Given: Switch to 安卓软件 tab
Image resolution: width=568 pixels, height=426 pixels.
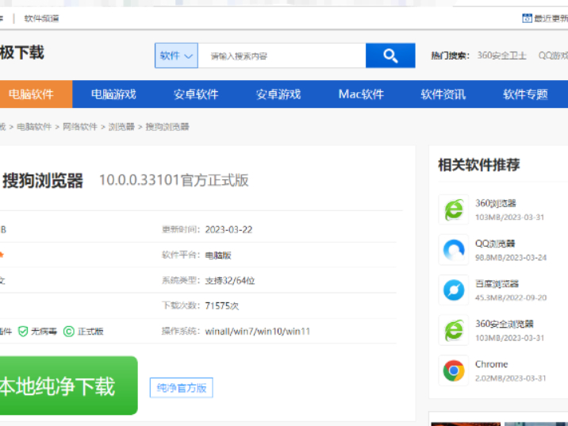Looking at the screenshot, I should 196,94.
